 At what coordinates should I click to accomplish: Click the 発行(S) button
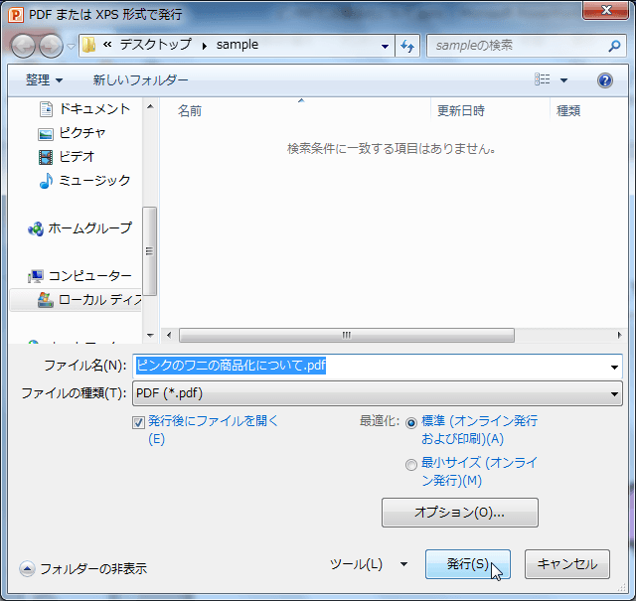[x=468, y=564]
